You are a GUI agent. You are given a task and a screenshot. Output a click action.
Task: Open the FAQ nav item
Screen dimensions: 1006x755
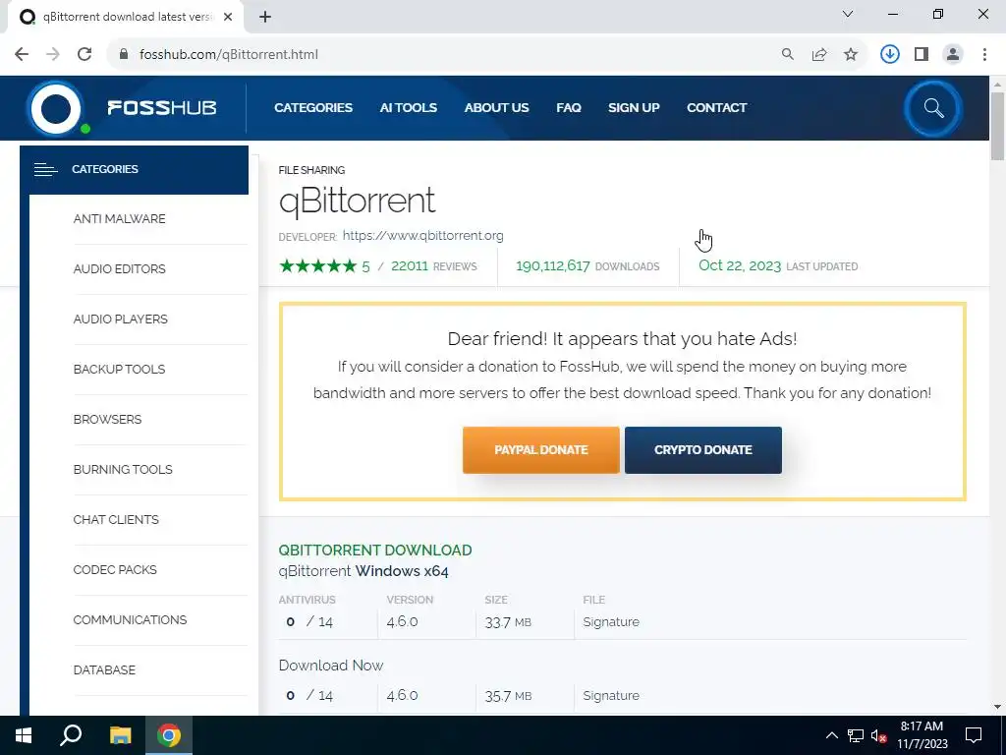(569, 108)
